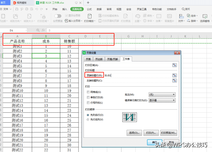
Task: Open the themes palette
Action: point(138,18)
